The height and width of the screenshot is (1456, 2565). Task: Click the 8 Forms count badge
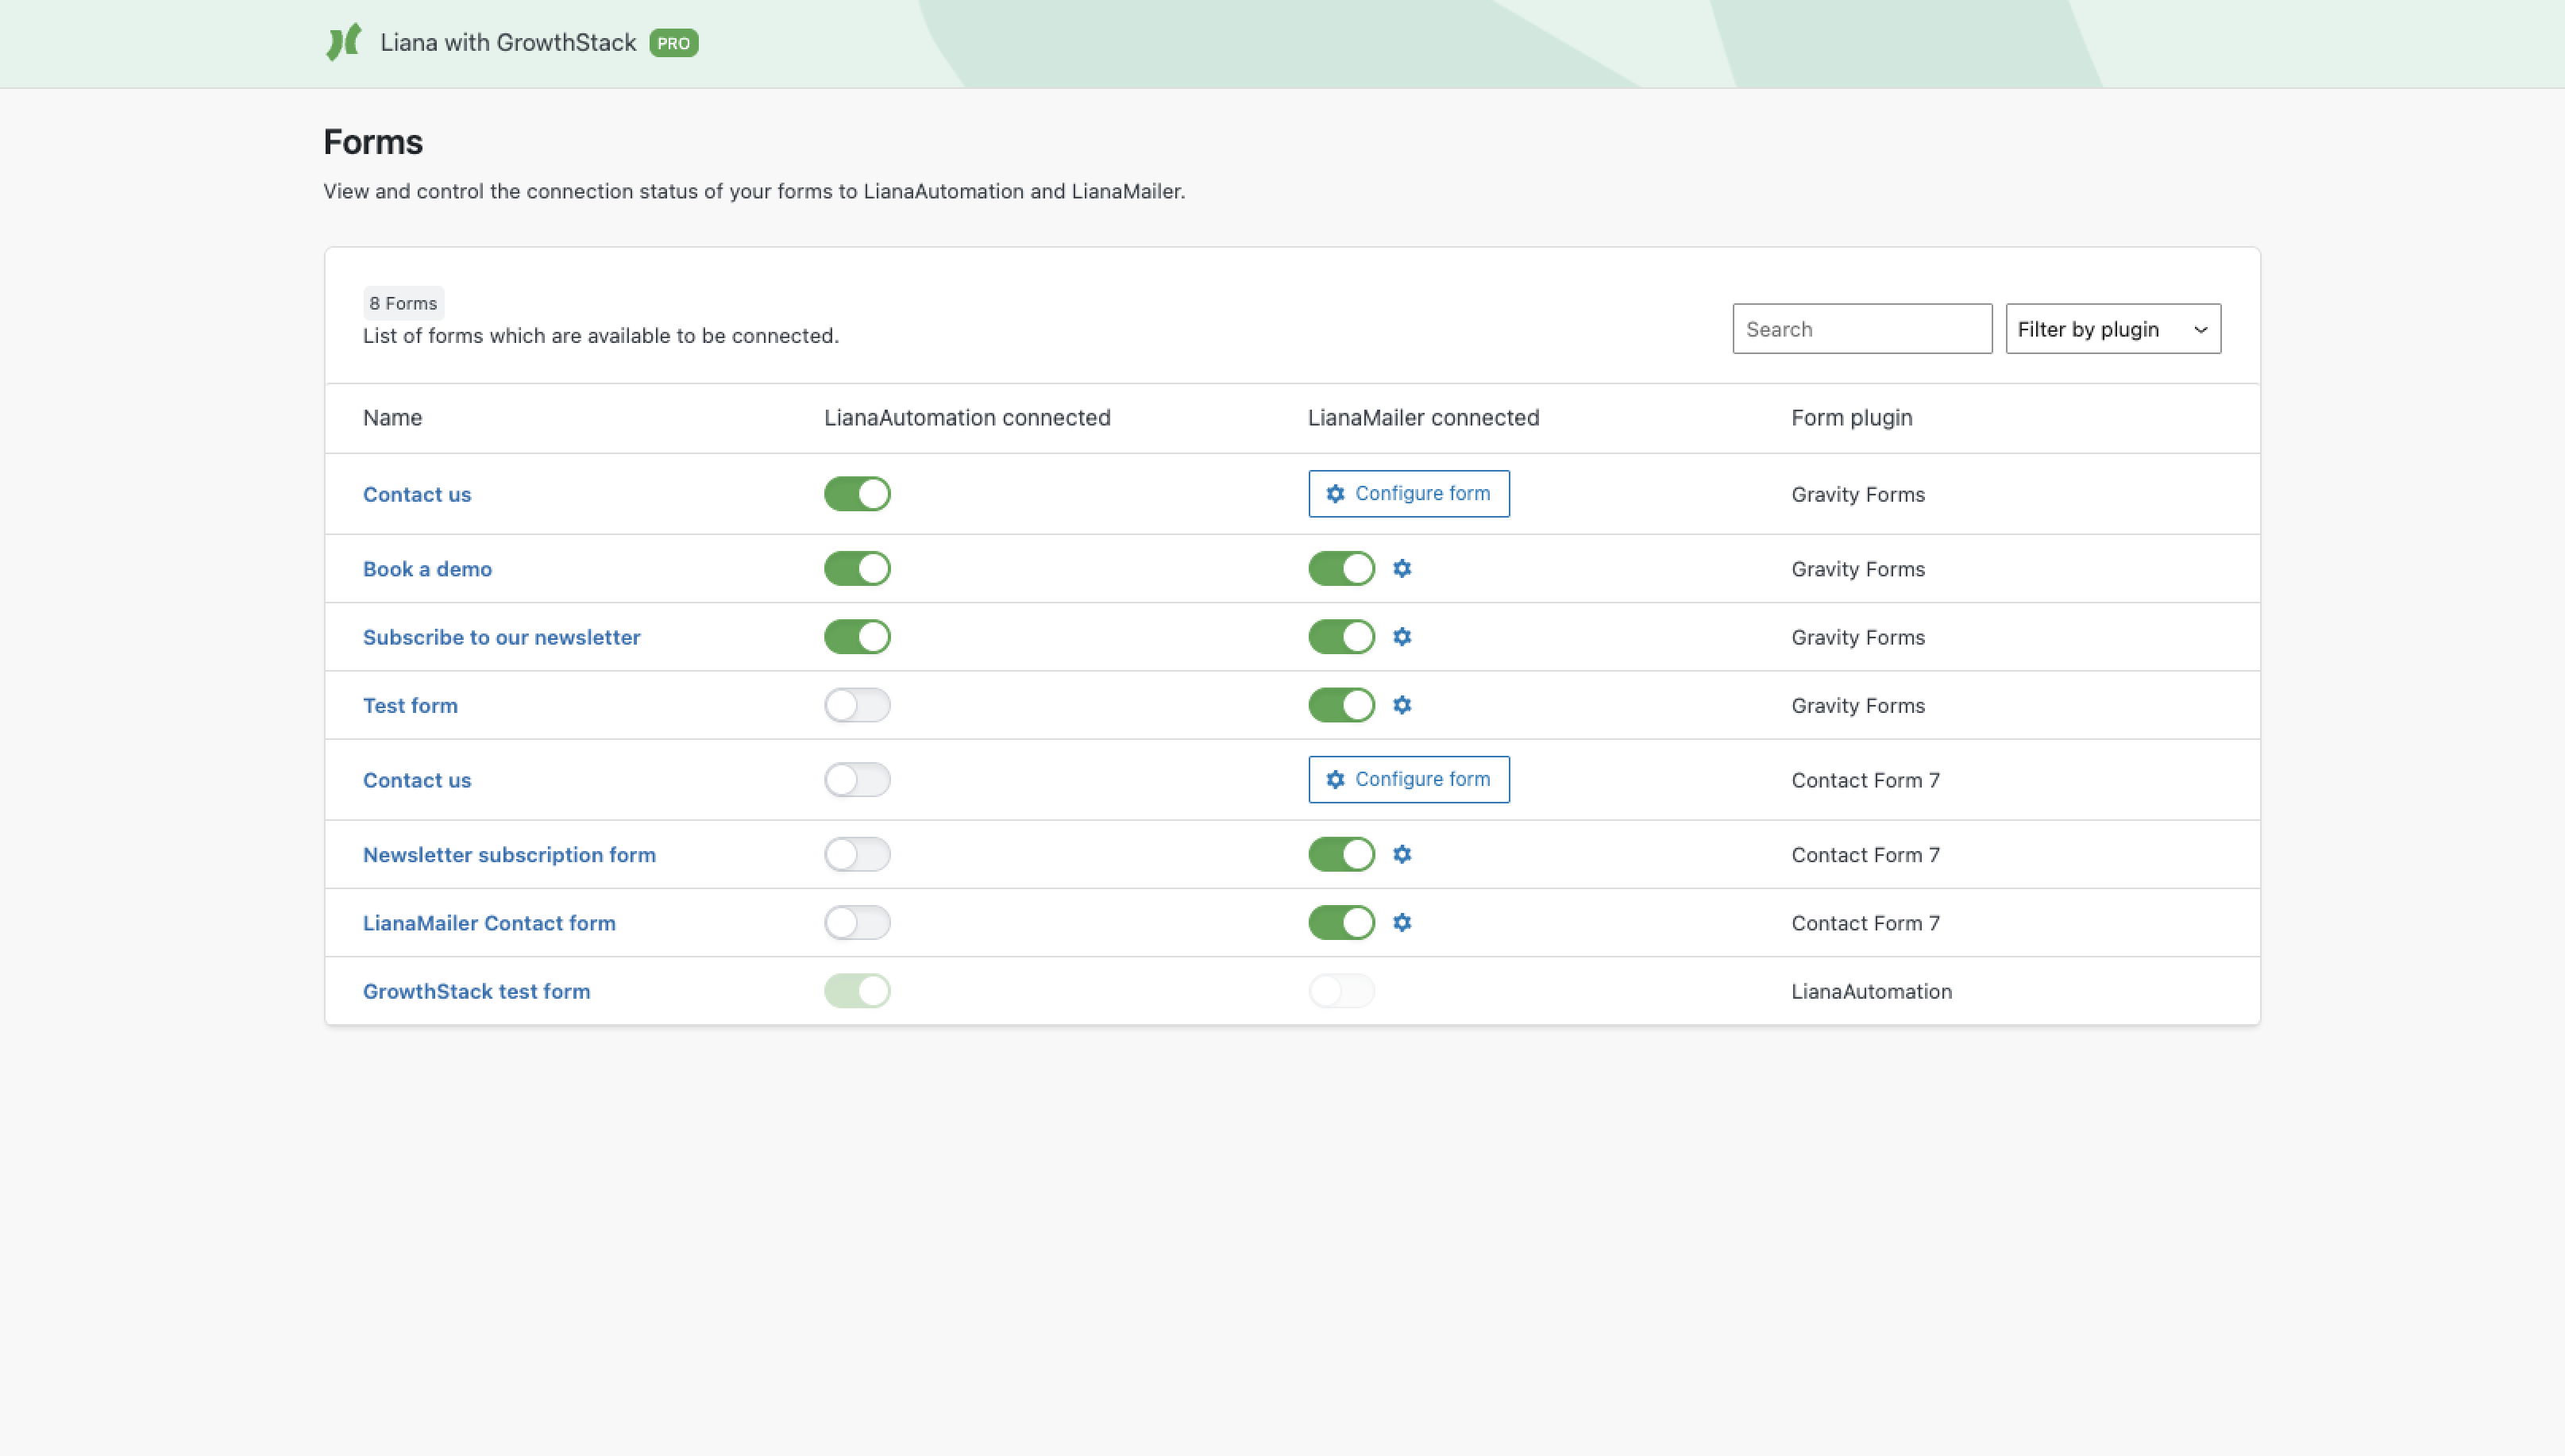point(403,303)
